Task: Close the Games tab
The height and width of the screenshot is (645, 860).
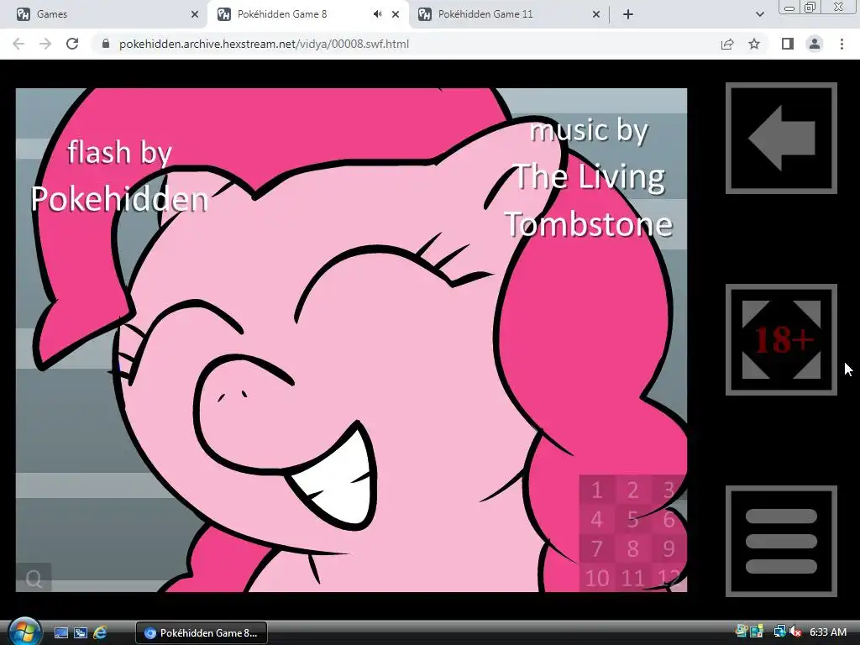Action: (x=195, y=14)
